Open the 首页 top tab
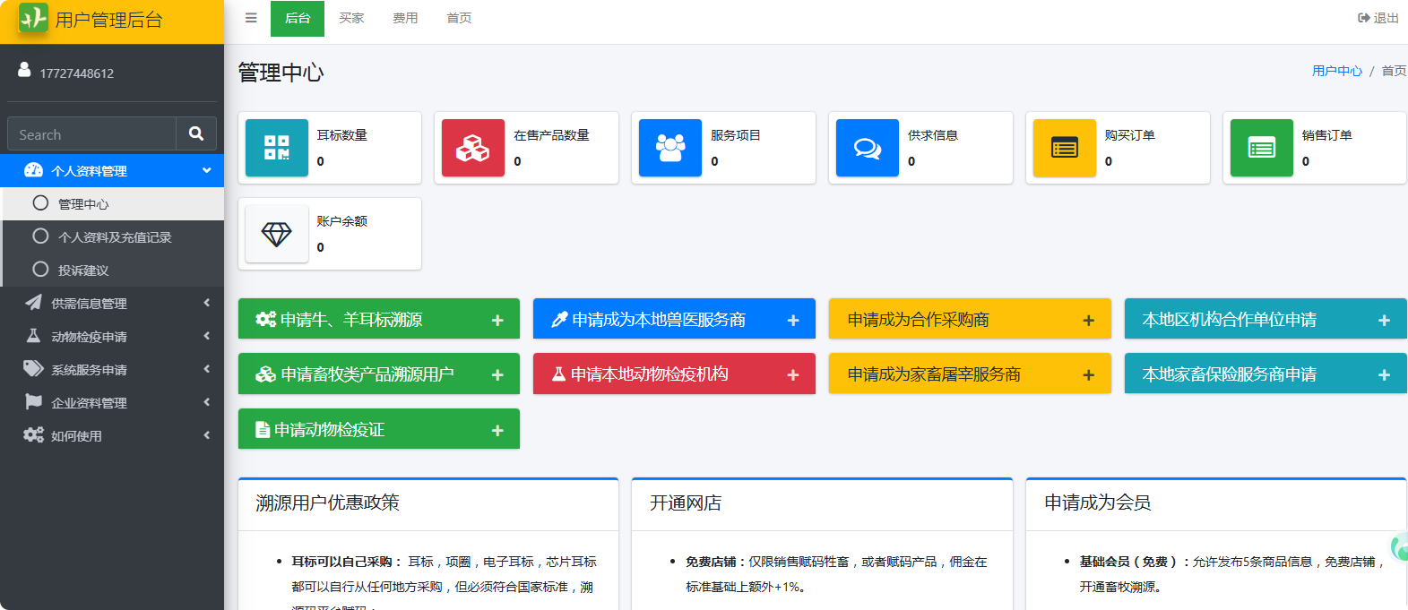 (459, 18)
